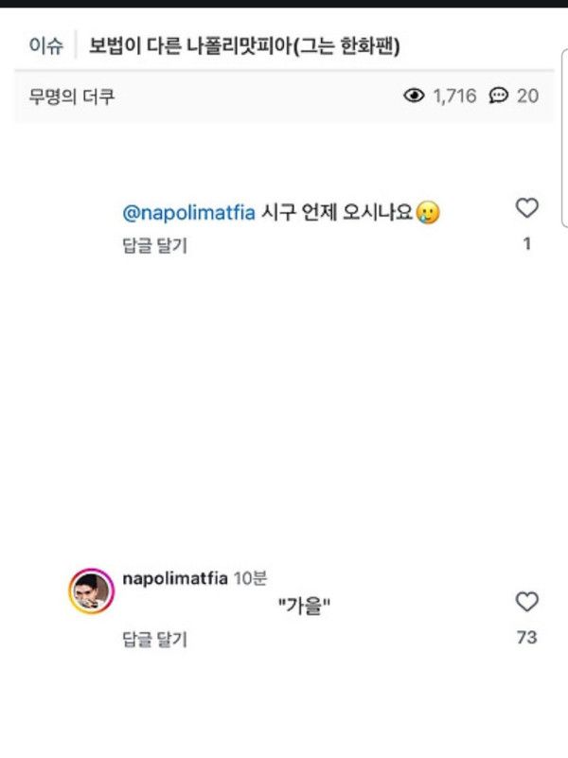Click napolimatfia username on the reply
This screenshot has height=758, width=568.
point(176,578)
